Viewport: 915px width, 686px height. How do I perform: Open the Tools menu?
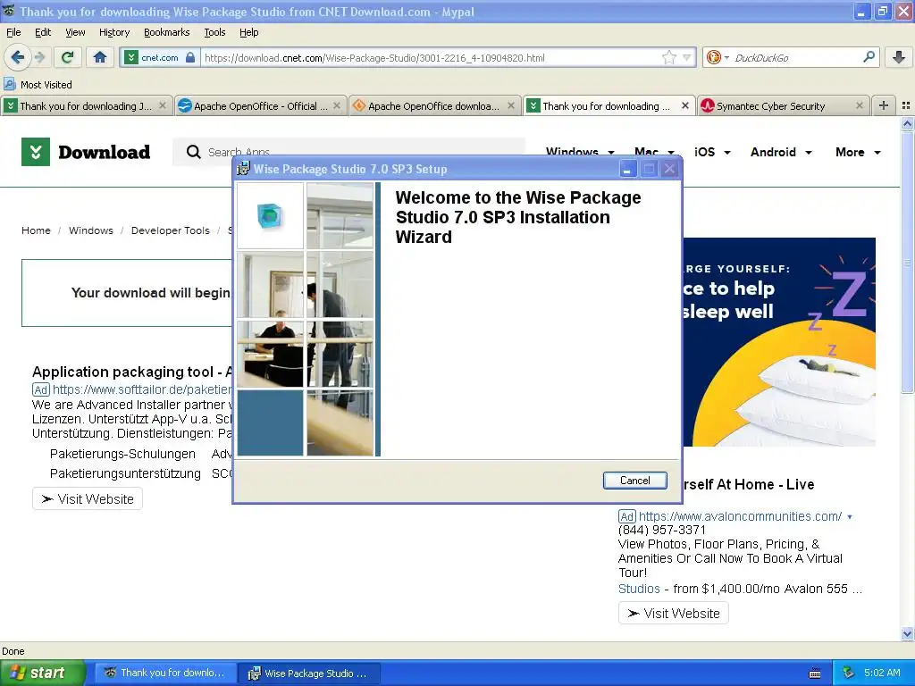(x=214, y=32)
